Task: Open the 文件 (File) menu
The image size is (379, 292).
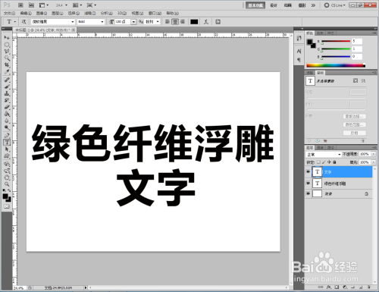Action: point(10,13)
